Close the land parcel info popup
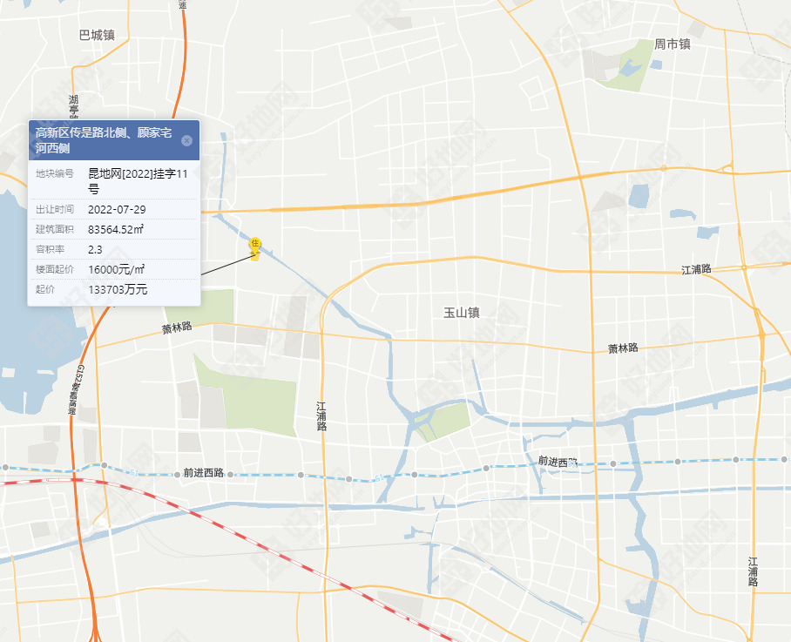This screenshot has width=791, height=642. [186, 141]
